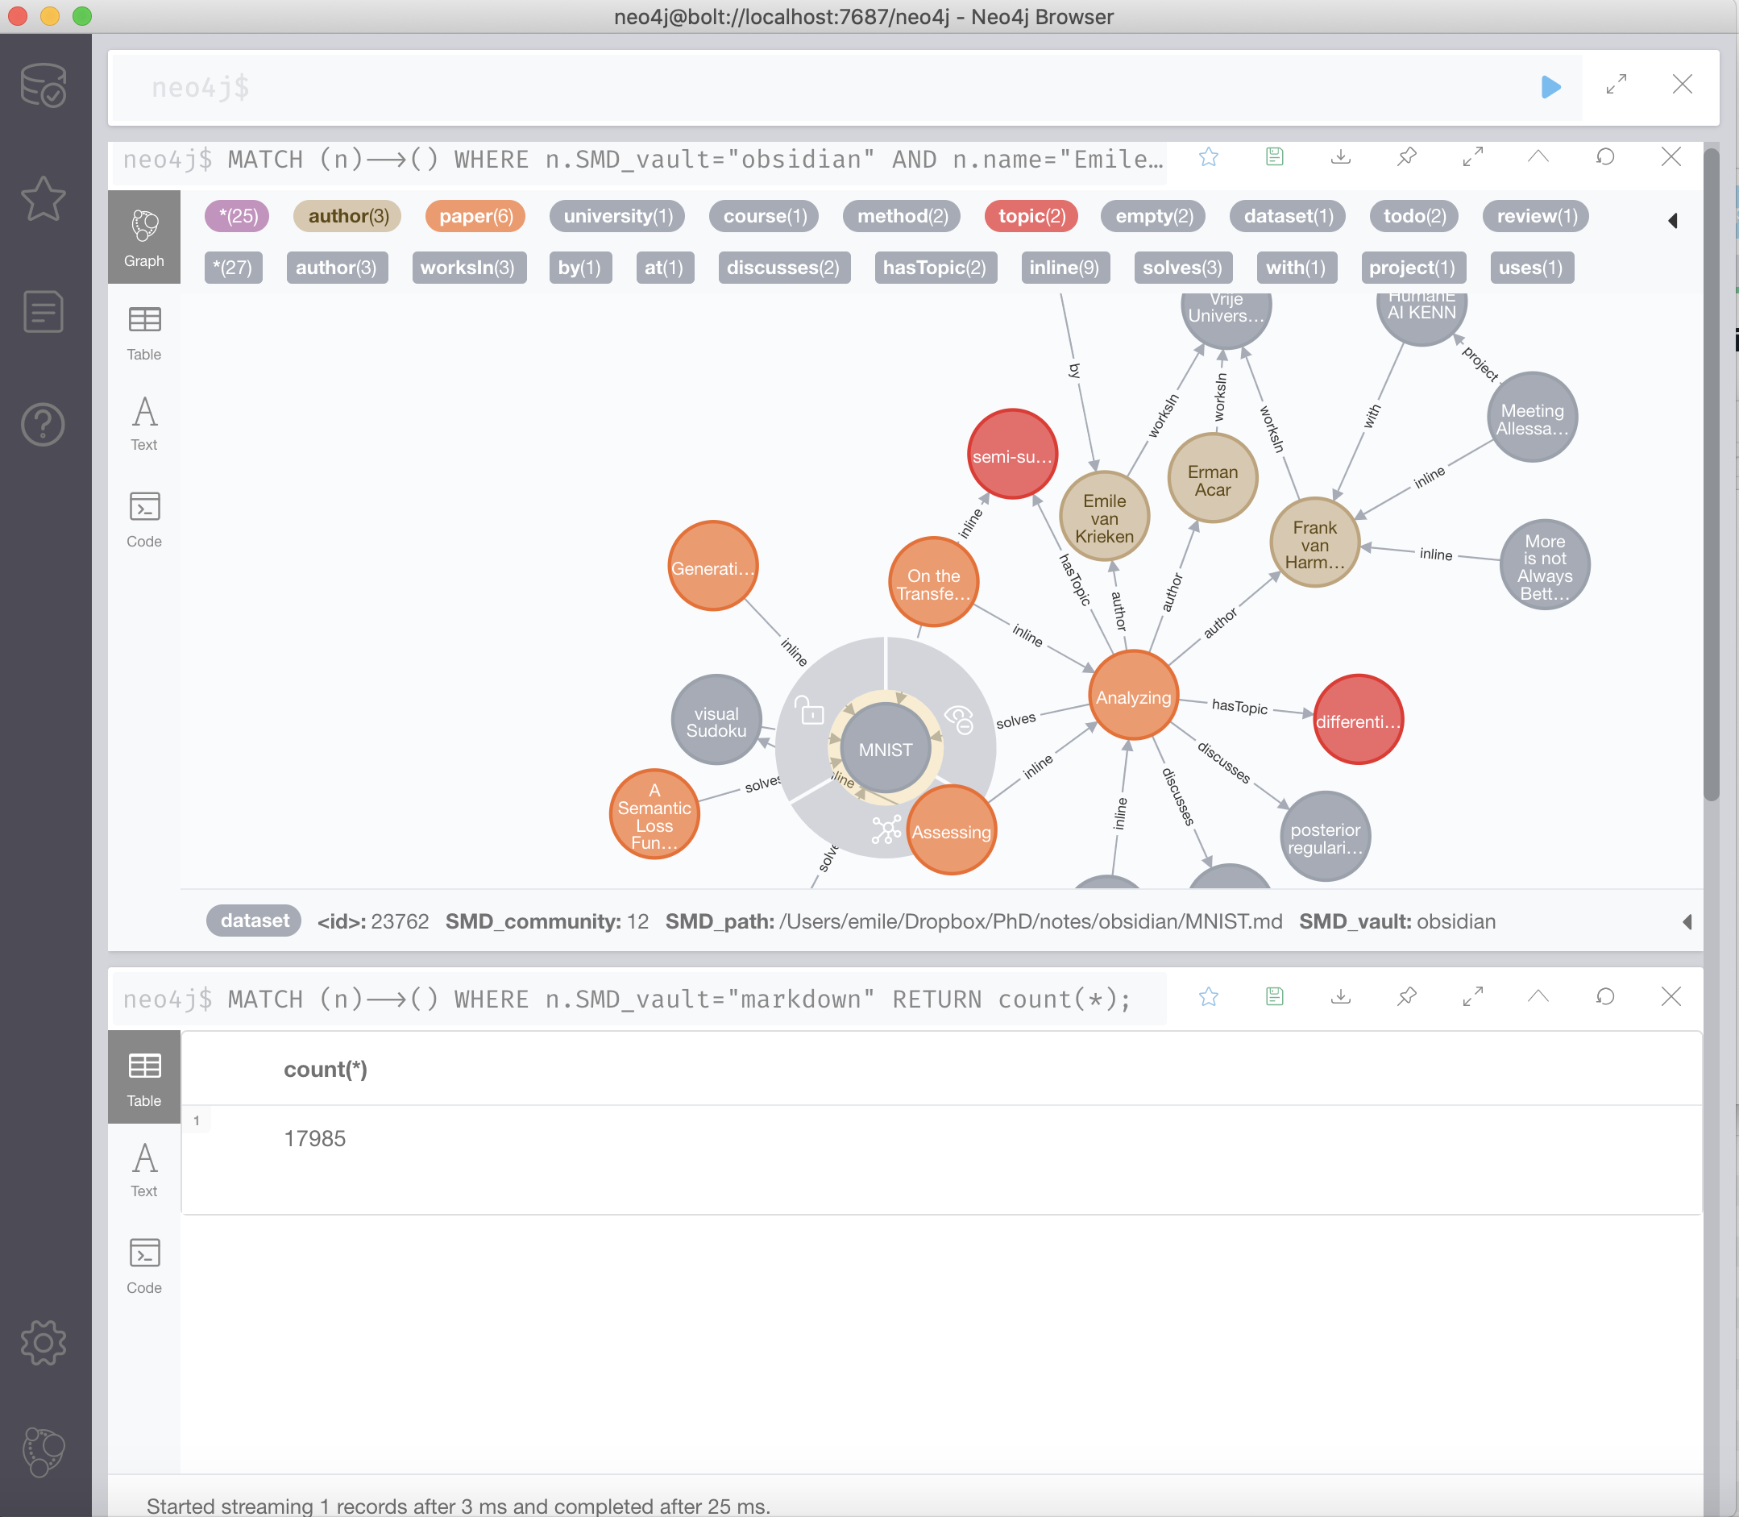This screenshot has height=1517, width=1739.
Task: Pin the obsidian graph result frame
Action: click(1406, 156)
